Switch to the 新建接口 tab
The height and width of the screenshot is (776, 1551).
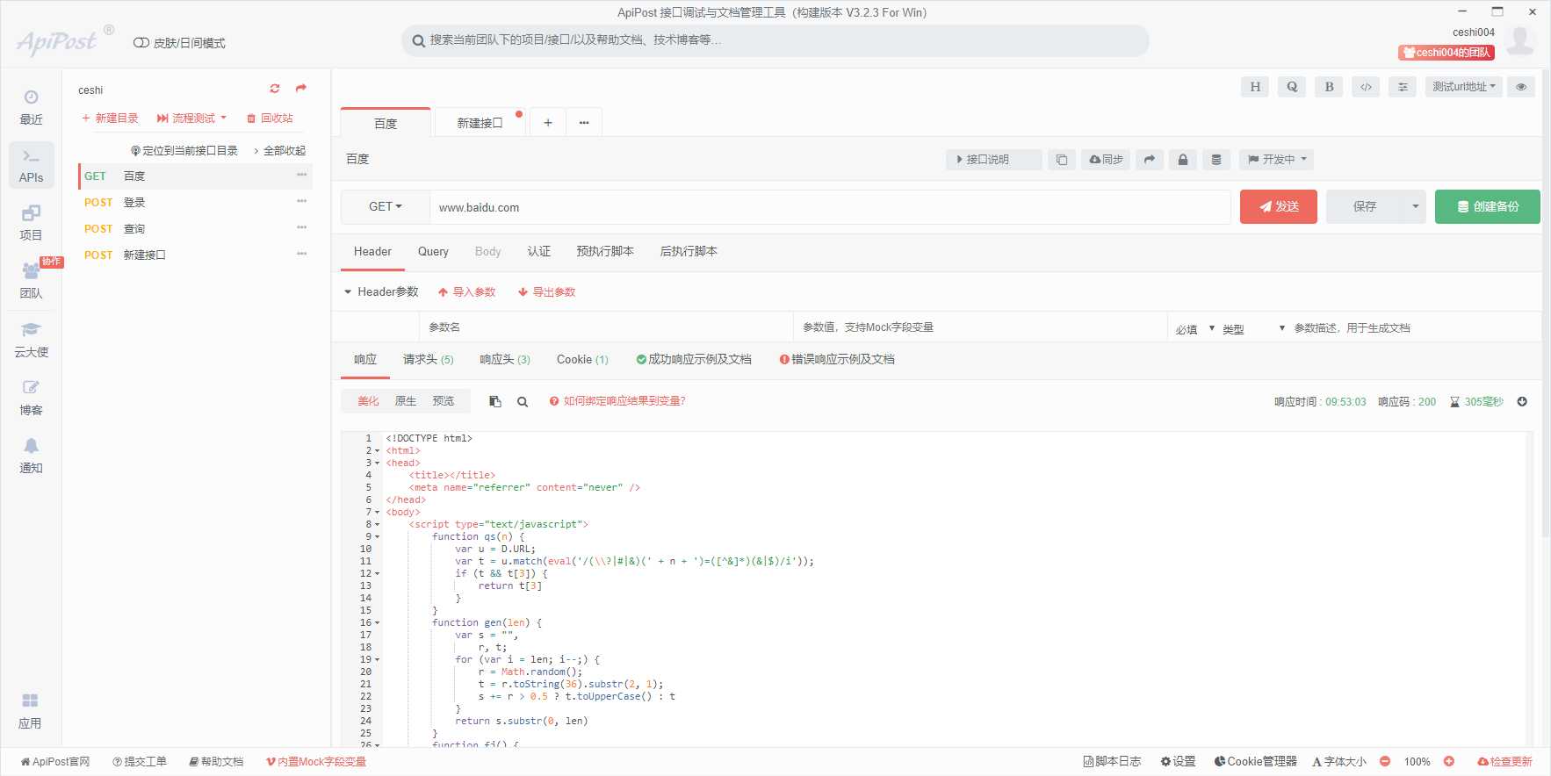point(480,123)
